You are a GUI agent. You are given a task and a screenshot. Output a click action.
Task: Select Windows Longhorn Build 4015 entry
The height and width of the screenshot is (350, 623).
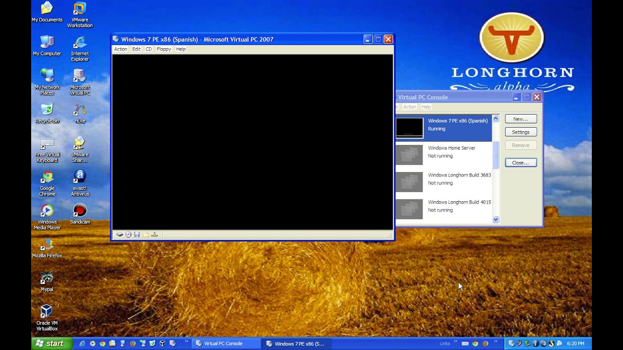click(443, 209)
